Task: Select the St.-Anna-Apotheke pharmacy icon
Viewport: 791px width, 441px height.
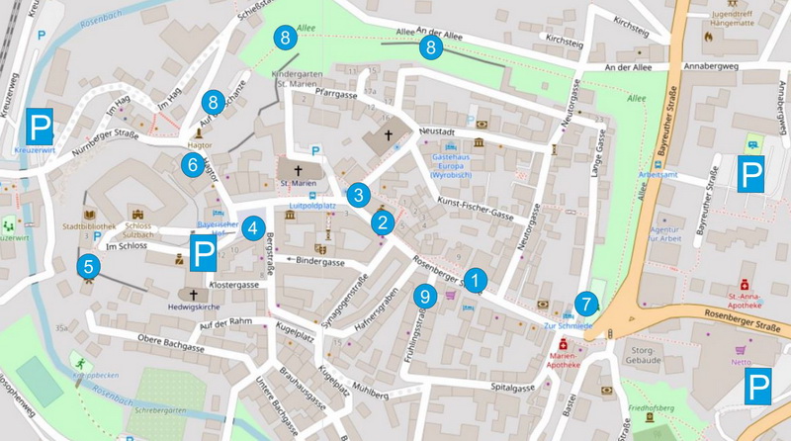Action: click(x=745, y=286)
